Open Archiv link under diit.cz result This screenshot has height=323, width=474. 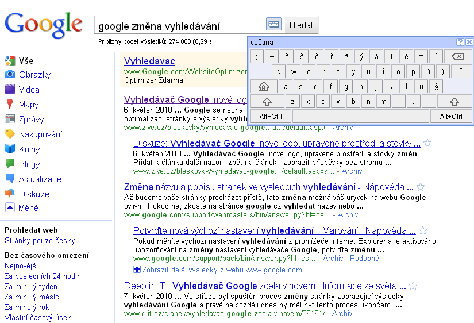click(x=342, y=313)
